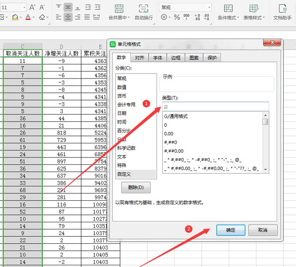Open font color dropdown arrow
This screenshot has width=296, height=267.
tap(34, 18)
